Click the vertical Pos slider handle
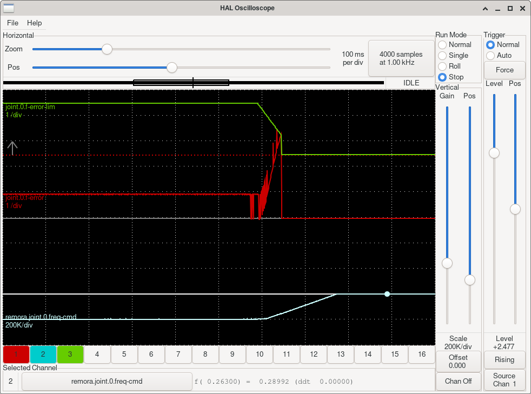 point(470,280)
